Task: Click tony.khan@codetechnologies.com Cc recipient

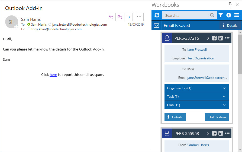Action: coord(56,29)
